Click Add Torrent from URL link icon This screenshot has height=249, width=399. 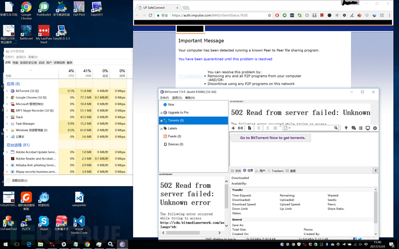241,128
